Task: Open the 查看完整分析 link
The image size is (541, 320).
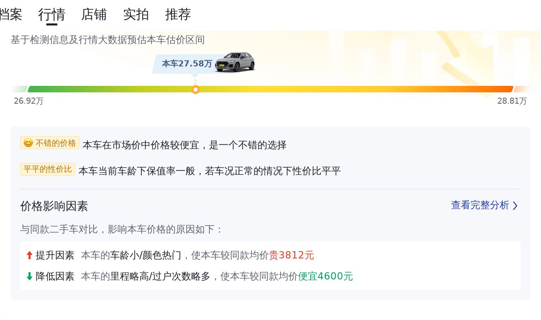Action: (x=480, y=205)
